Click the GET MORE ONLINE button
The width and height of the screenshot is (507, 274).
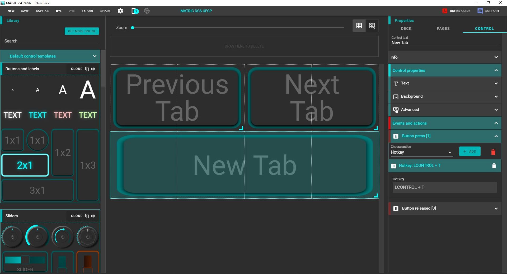click(x=82, y=31)
